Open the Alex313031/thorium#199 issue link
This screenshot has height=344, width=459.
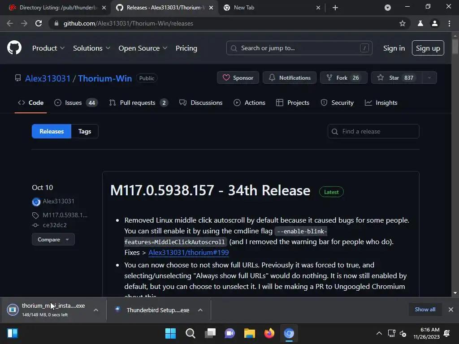[x=189, y=253]
